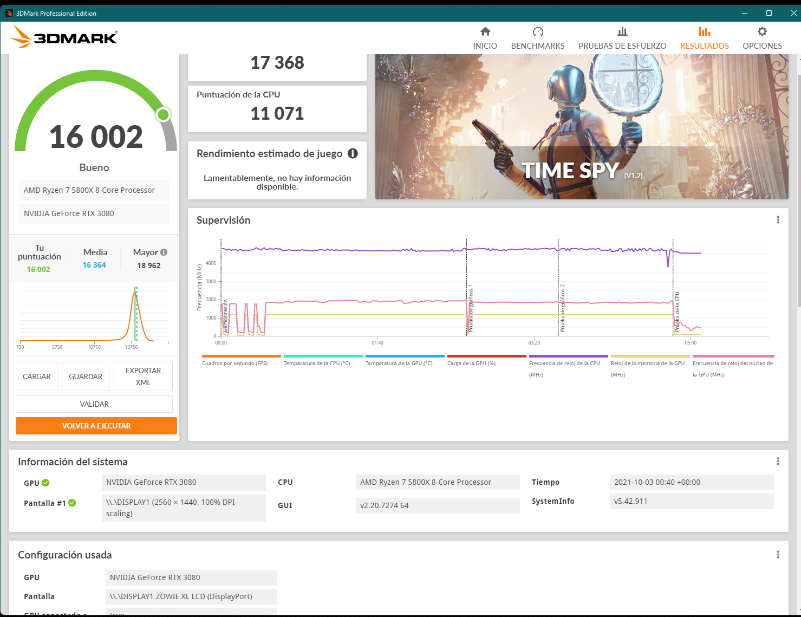The image size is (801, 617).
Task: Click the Prueba de gráficos 2 marker
Action: (x=563, y=308)
